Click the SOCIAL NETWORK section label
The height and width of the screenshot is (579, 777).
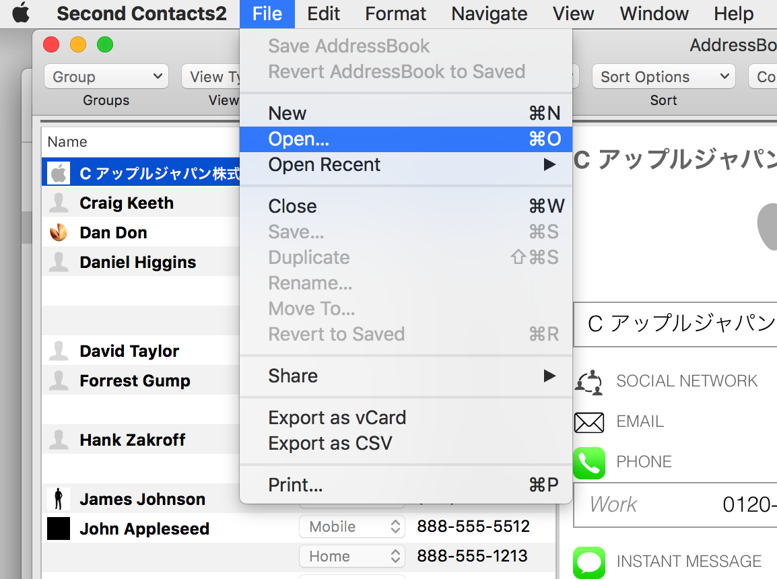point(687,381)
